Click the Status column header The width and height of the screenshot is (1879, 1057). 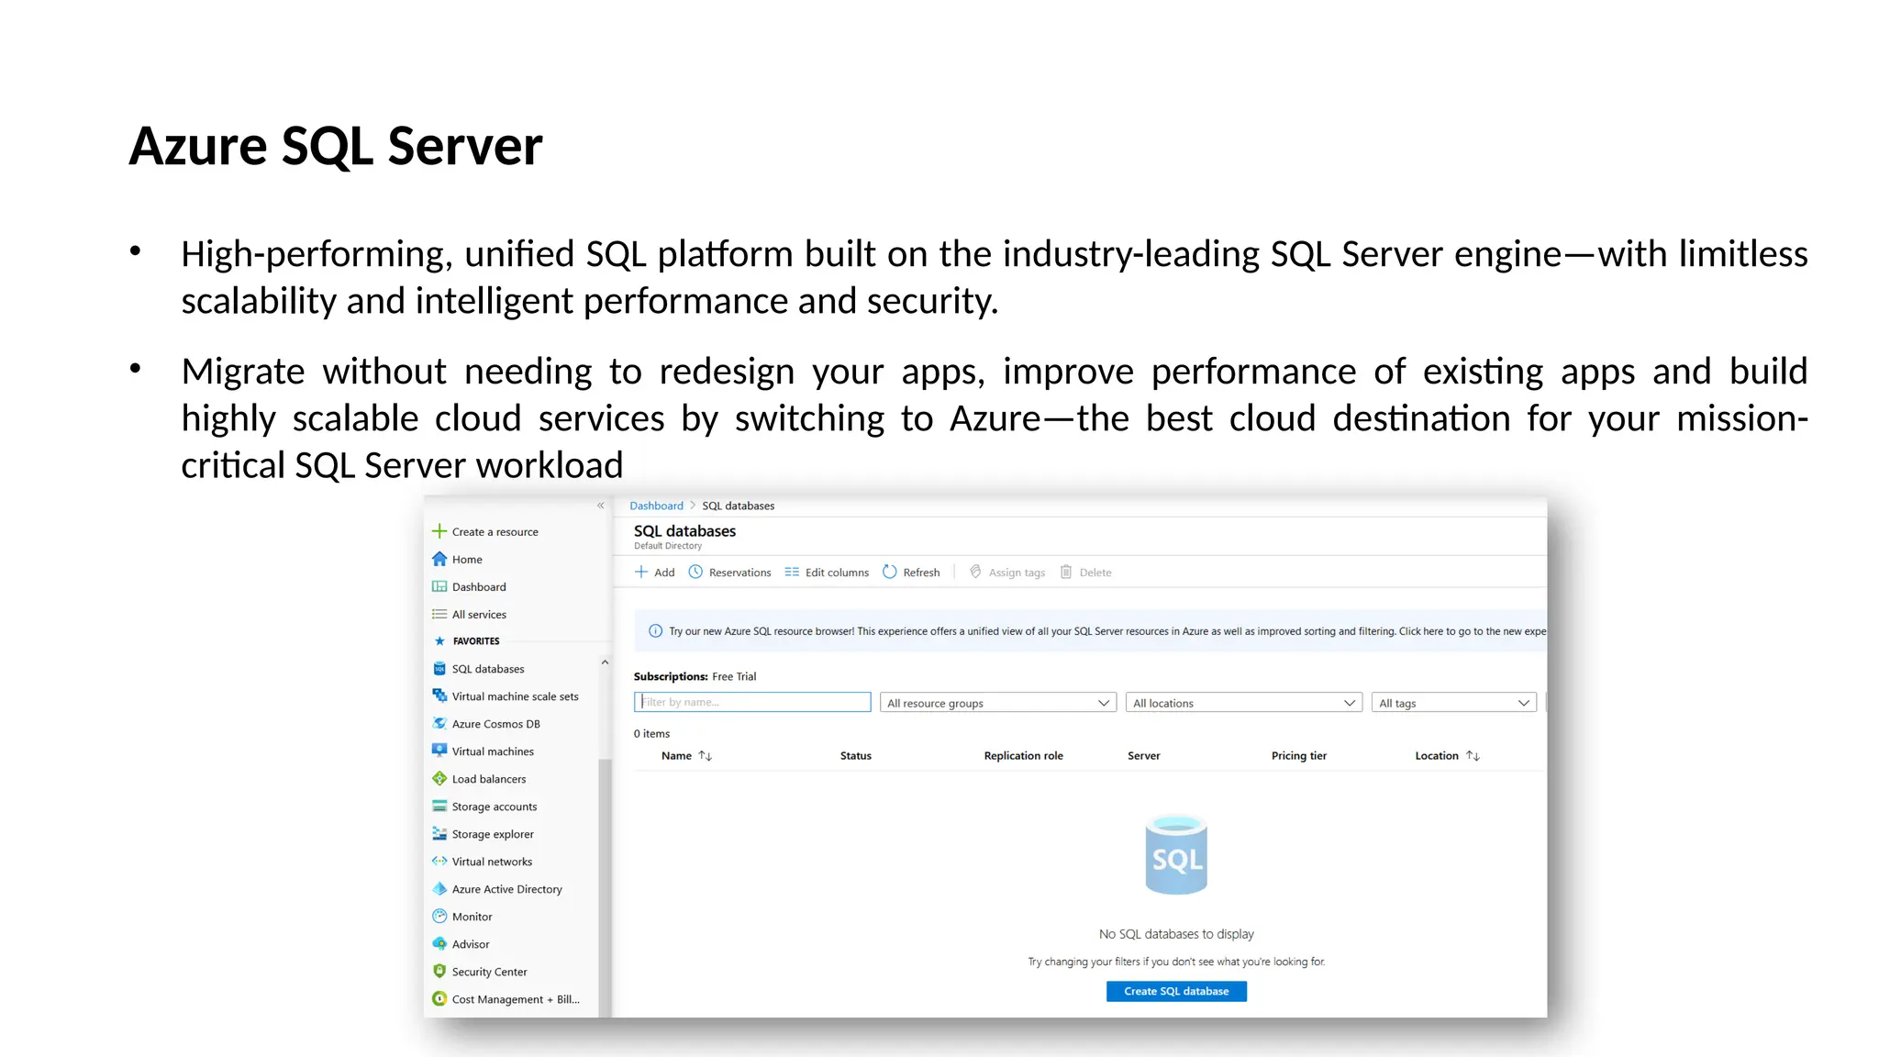(856, 756)
